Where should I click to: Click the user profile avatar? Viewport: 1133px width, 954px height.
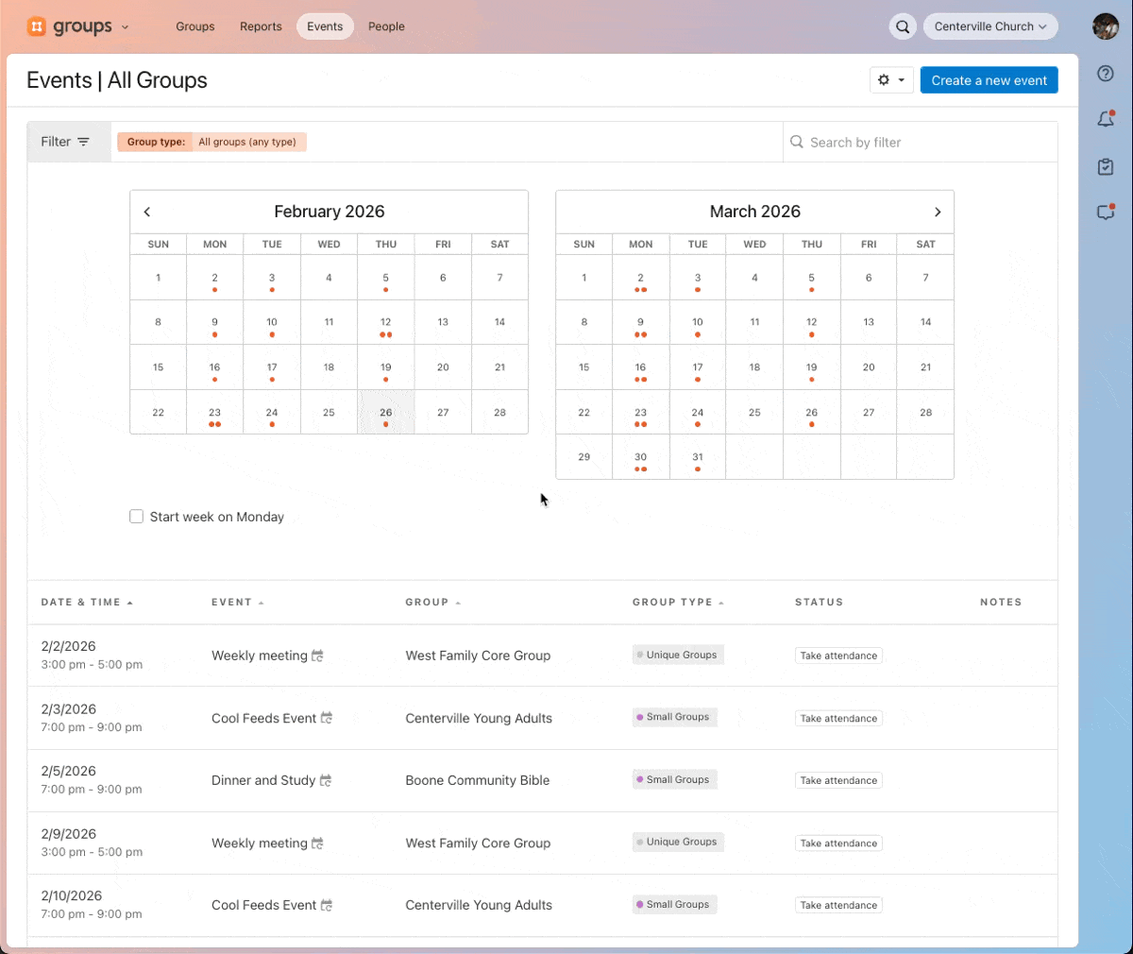1105,26
